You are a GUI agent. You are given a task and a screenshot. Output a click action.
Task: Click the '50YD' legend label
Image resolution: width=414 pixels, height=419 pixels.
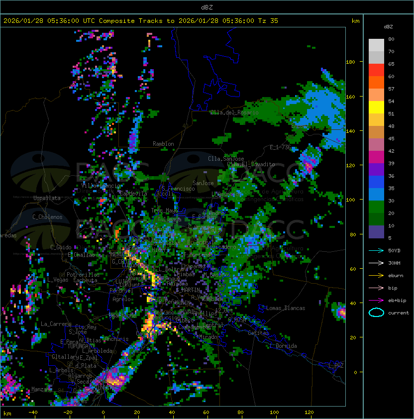[394, 251]
